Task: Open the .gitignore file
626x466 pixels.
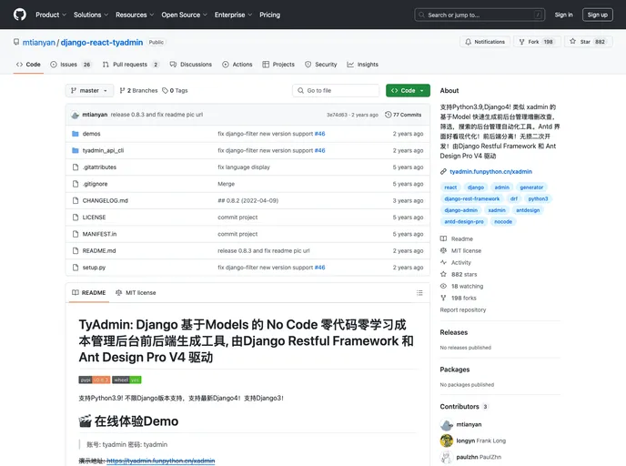Action: pyautogui.click(x=95, y=184)
